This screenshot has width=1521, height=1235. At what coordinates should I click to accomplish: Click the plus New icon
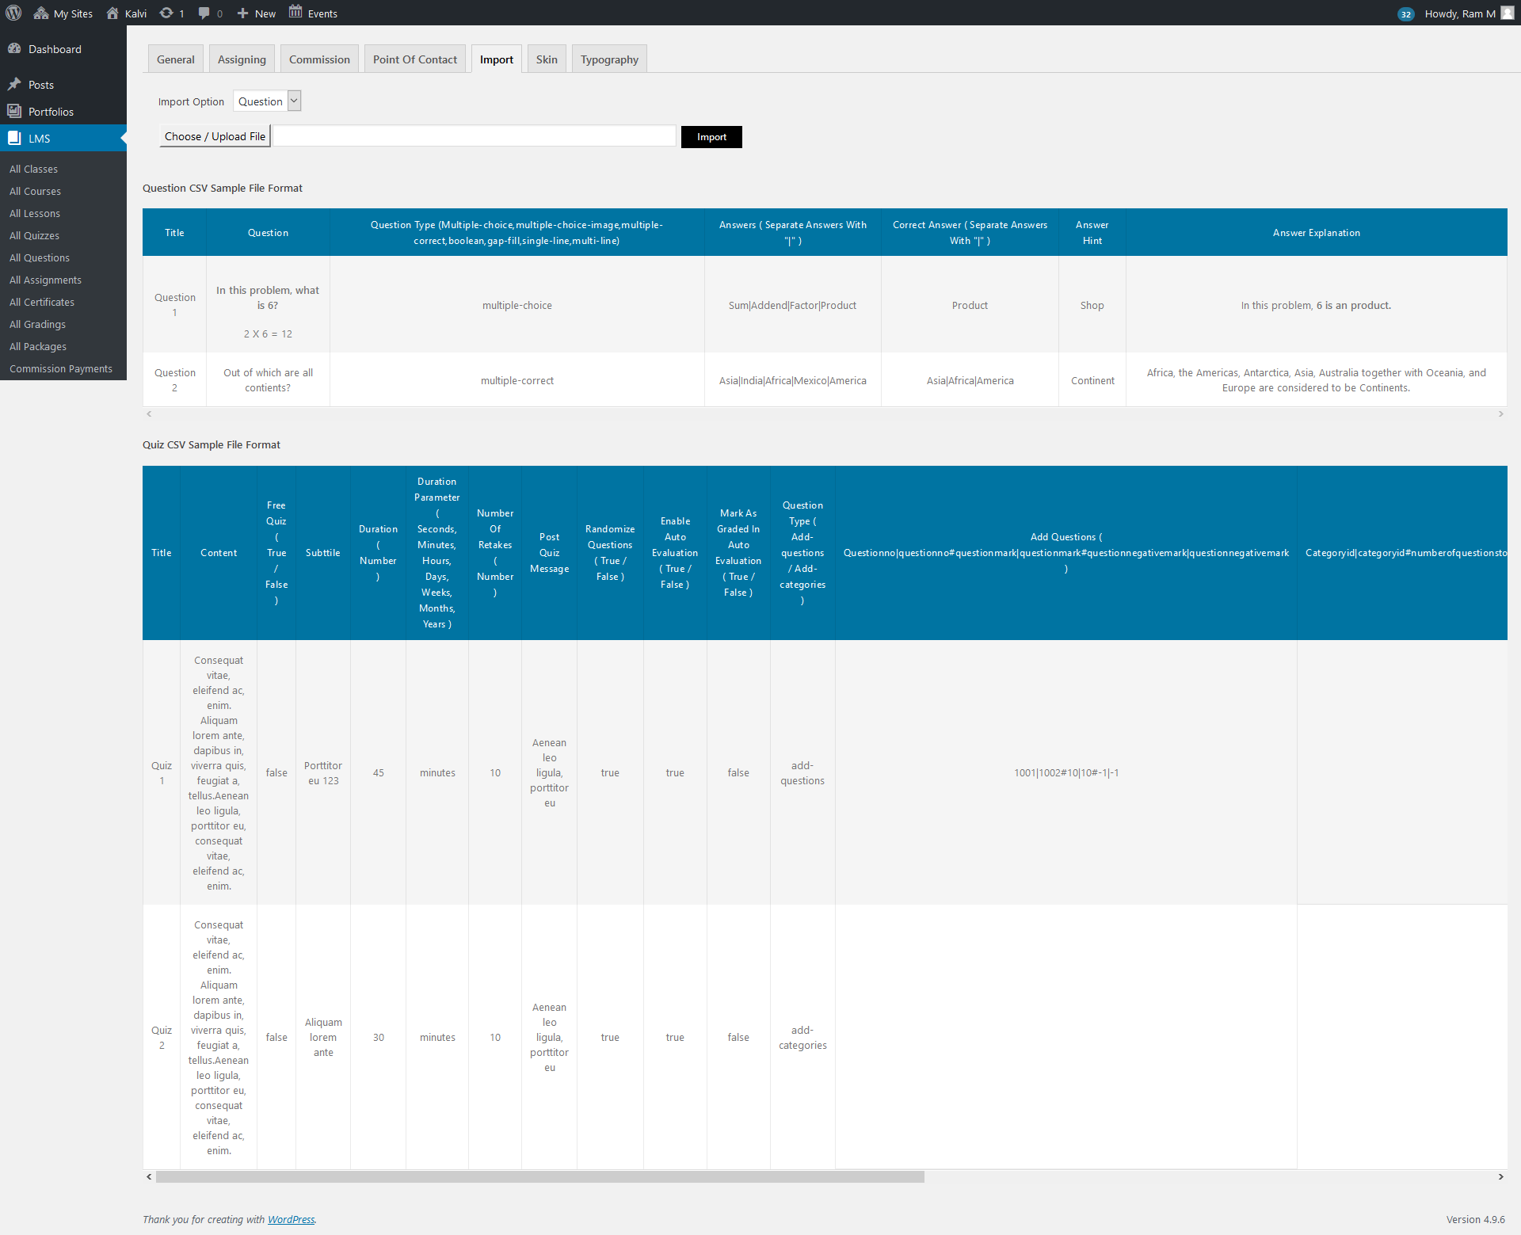[x=242, y=13]
